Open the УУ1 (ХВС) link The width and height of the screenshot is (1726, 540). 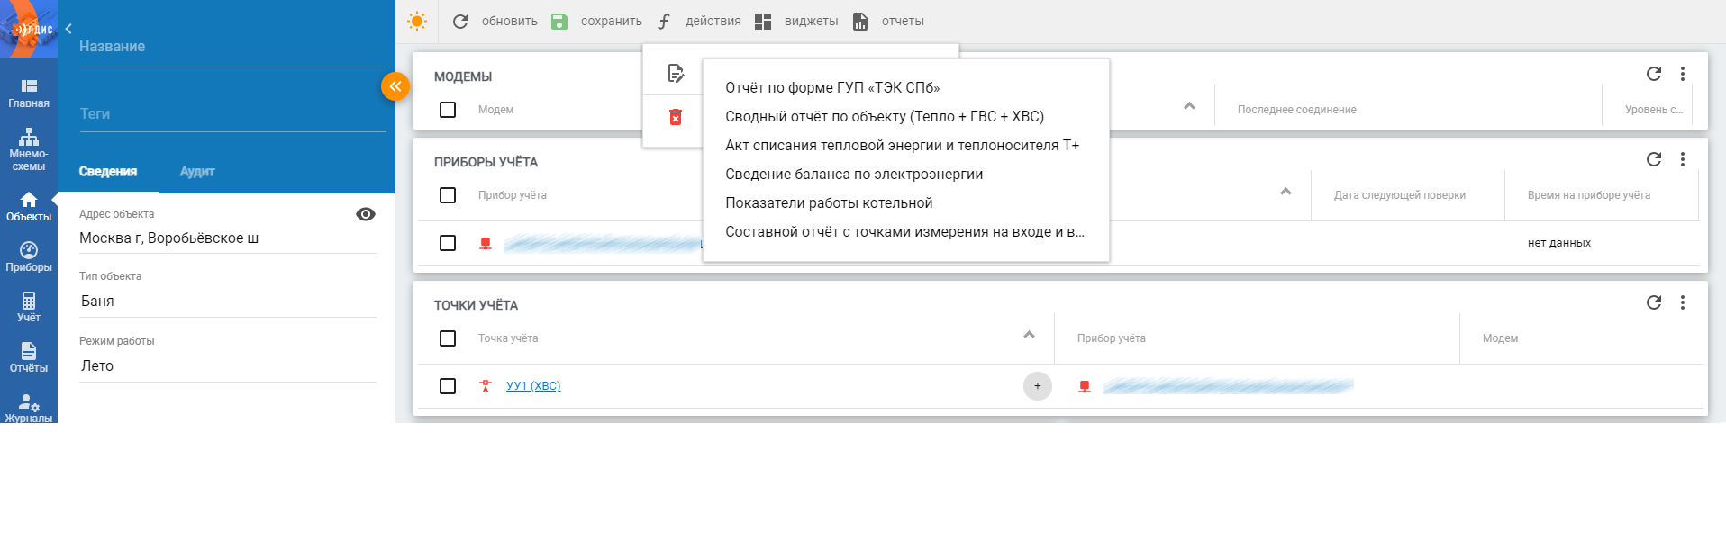tap(533, 386)
